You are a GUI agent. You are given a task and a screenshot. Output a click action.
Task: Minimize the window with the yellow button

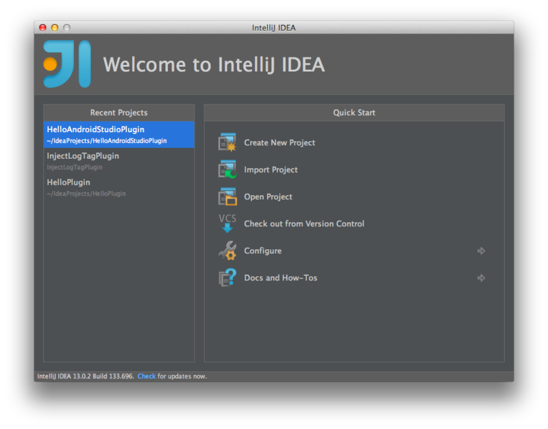click(55, 27)
